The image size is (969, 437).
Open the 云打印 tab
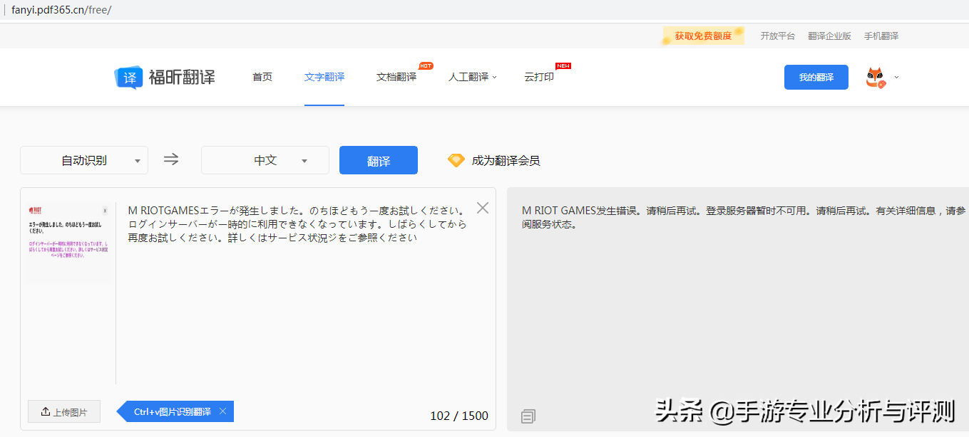point(539,77)
